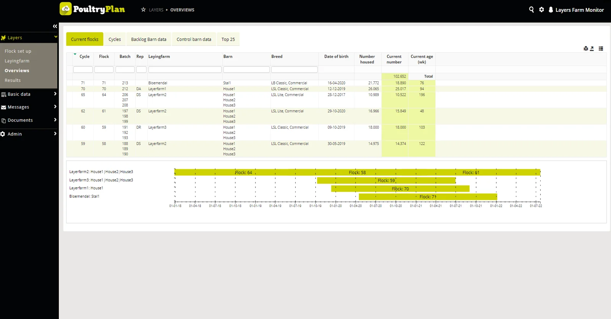Click the favorite star icon in breadcrumb
The image size is (611, 319).
(143, 10)
